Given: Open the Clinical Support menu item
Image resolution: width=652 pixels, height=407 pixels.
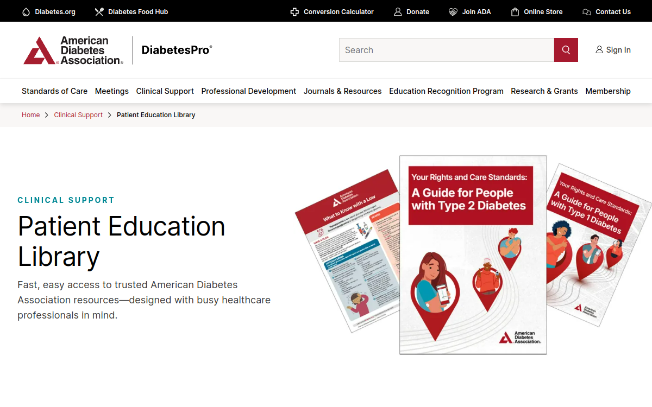Looking at the screenshot, I should [x=165, y=91].
